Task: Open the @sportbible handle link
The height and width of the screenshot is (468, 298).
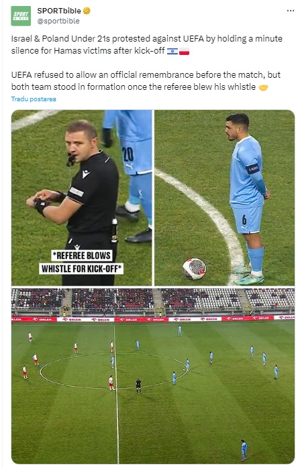Action: [58, 21]
